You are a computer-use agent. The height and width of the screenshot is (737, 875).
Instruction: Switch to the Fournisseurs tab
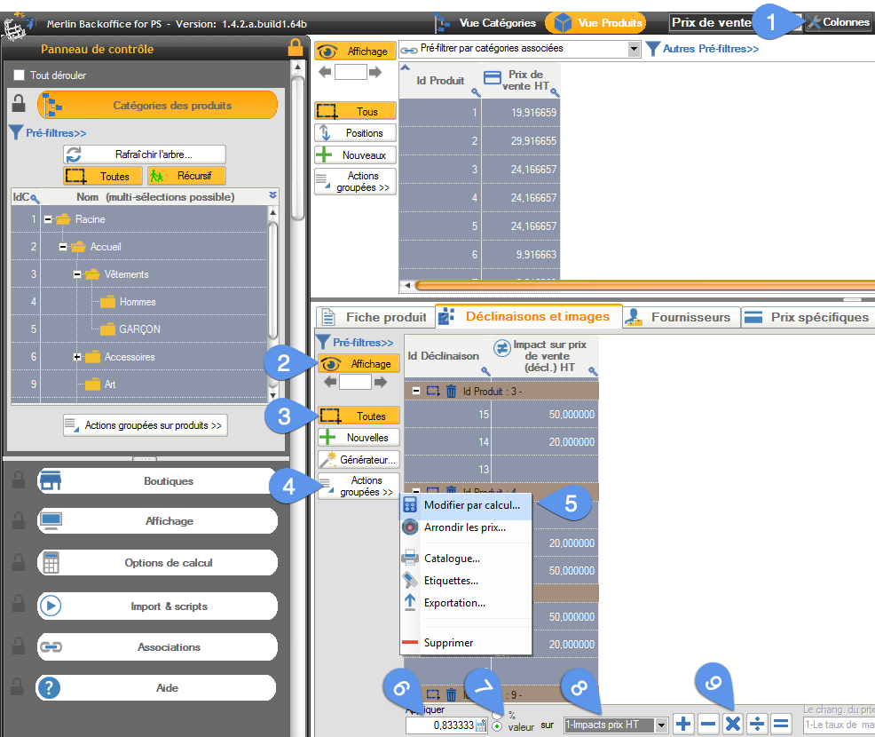coord(680,317)
